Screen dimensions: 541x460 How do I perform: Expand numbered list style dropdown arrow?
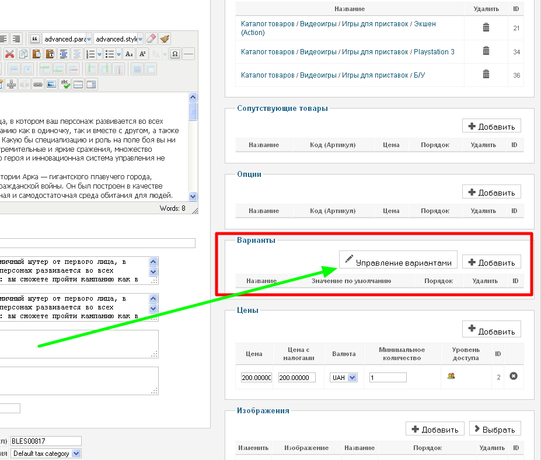point(99,54)
